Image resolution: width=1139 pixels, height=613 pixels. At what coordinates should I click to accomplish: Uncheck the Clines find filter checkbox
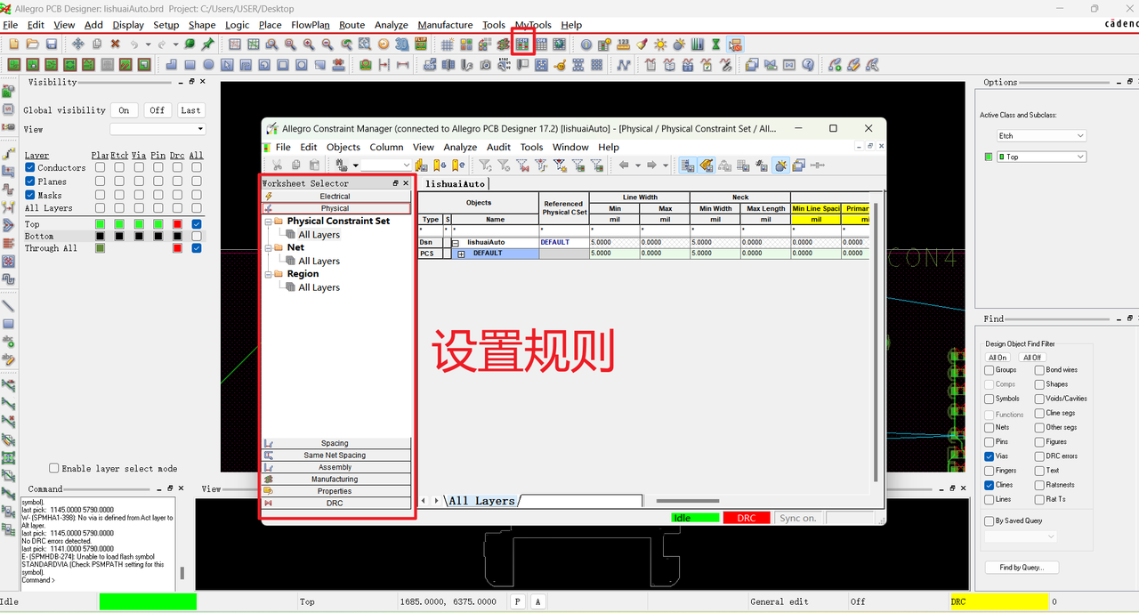click(x=990, y=485)
